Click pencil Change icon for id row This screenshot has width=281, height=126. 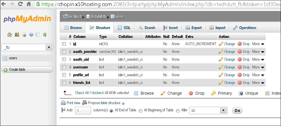click(x=221, y=44)
